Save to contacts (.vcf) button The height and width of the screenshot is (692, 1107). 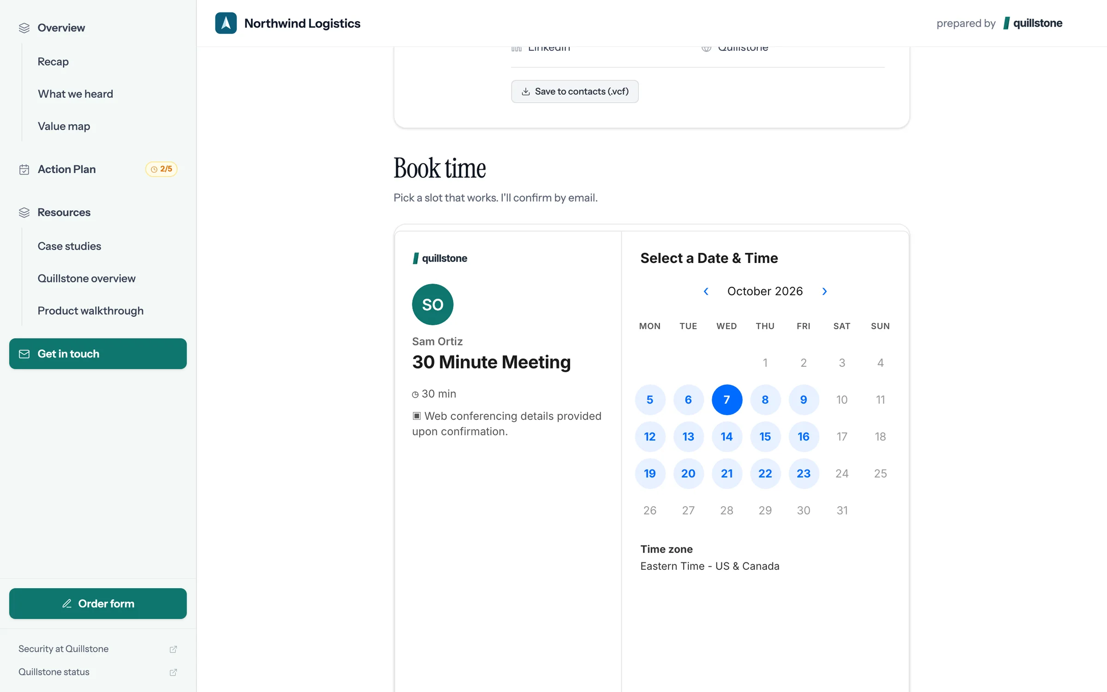575,91
